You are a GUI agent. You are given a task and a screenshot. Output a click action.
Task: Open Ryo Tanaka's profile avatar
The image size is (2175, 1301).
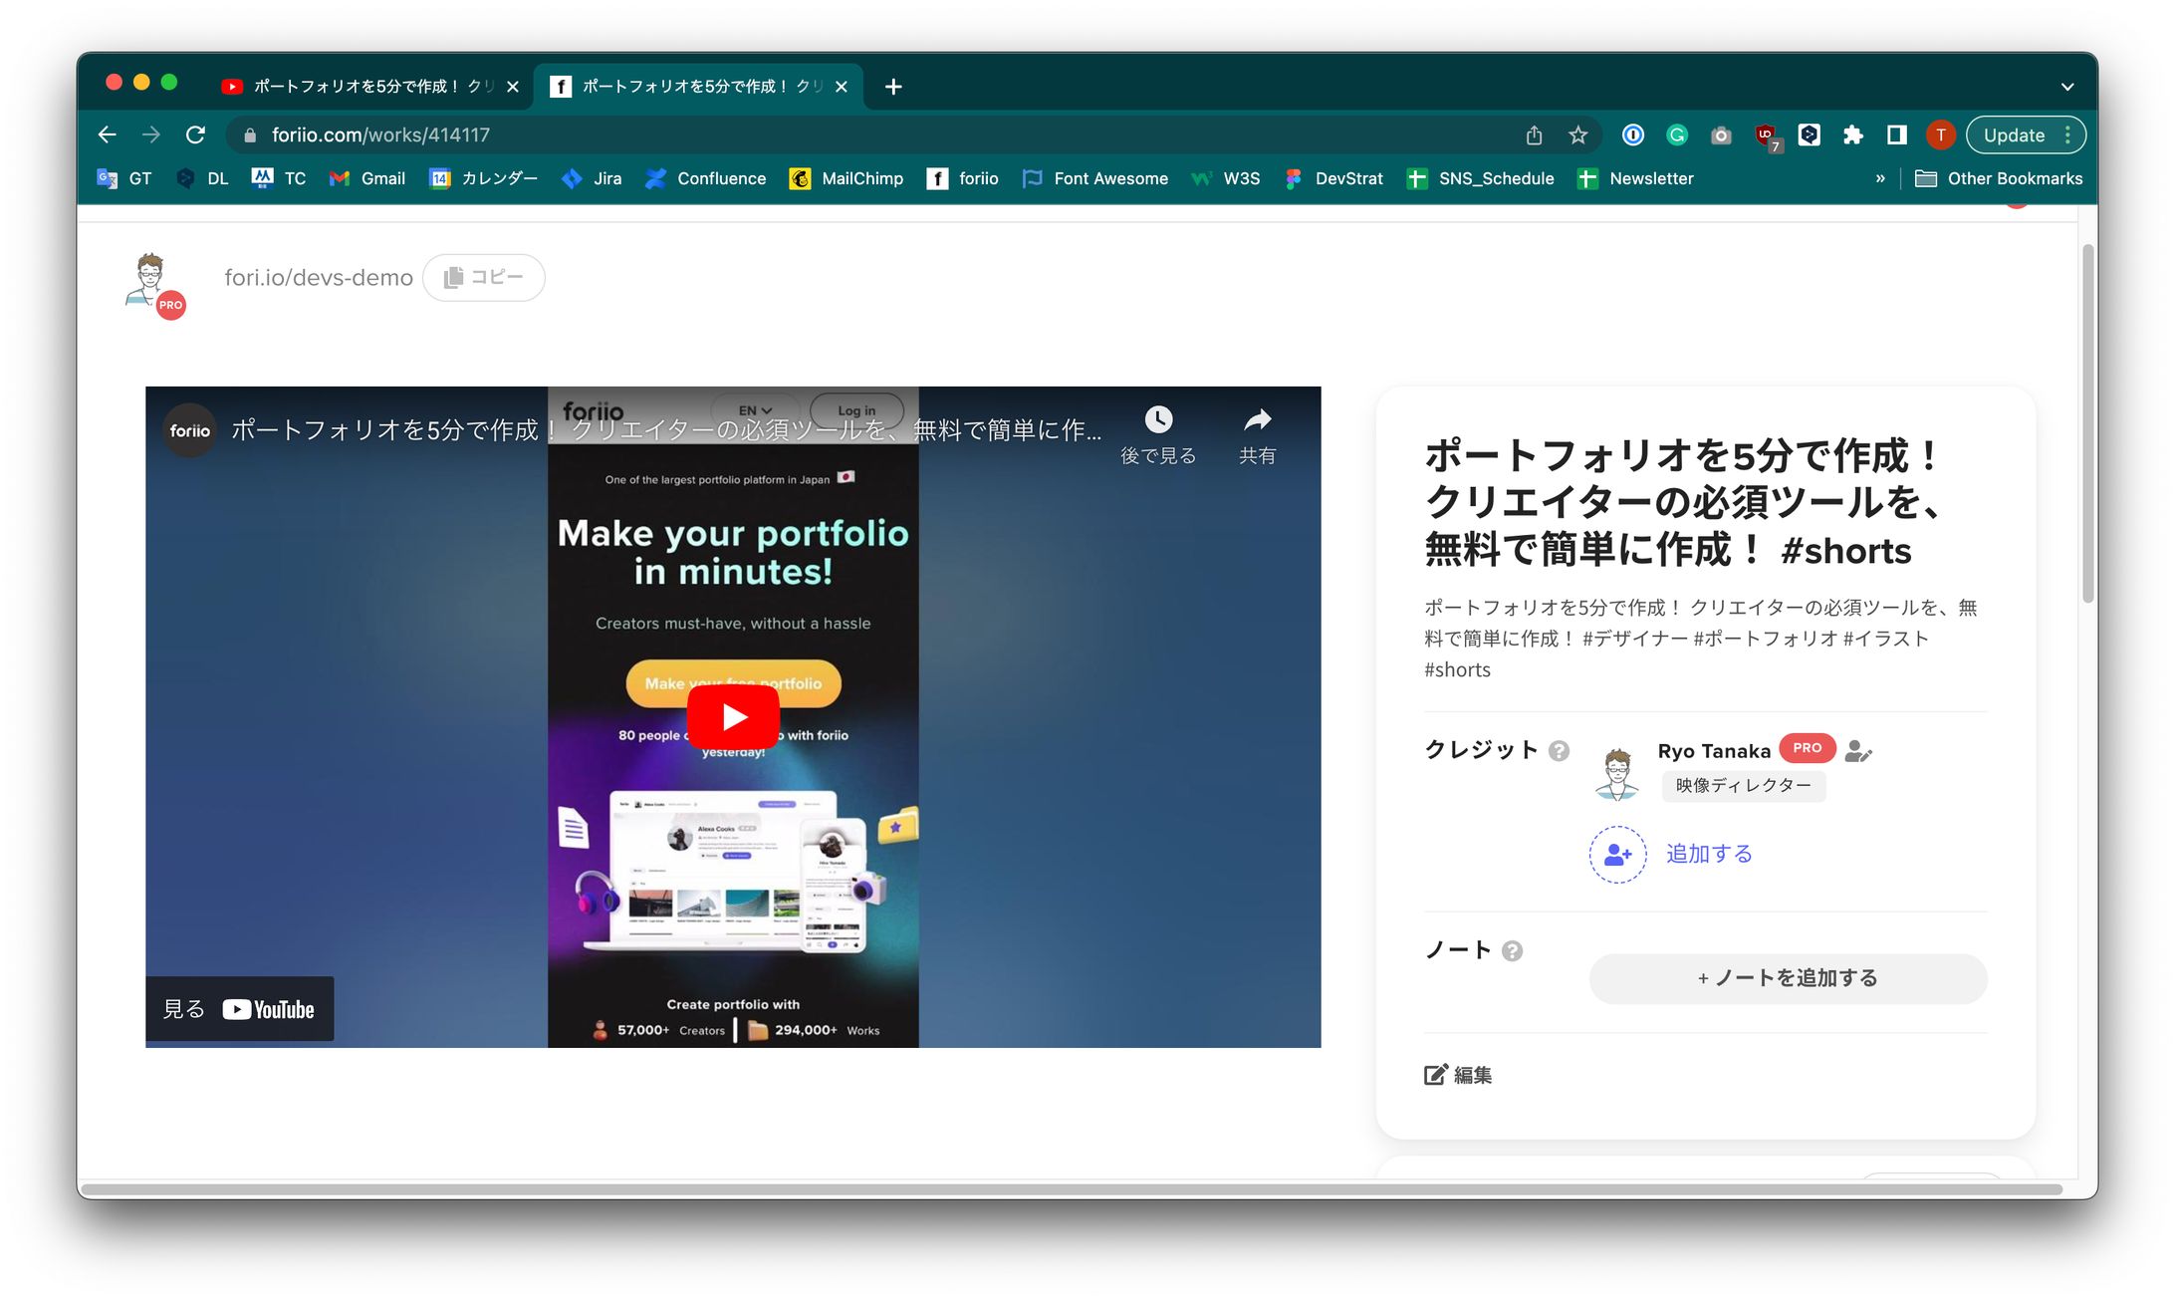[1617, 774]
